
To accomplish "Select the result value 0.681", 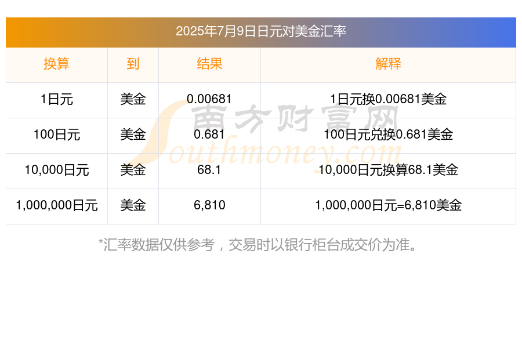I will coord(209,135).
